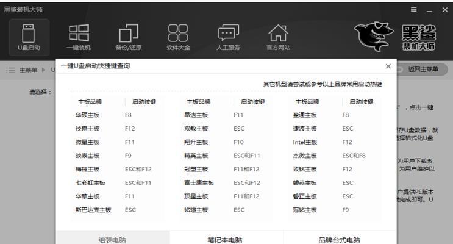Click the 请选择 label in the main window

point(40,92)
